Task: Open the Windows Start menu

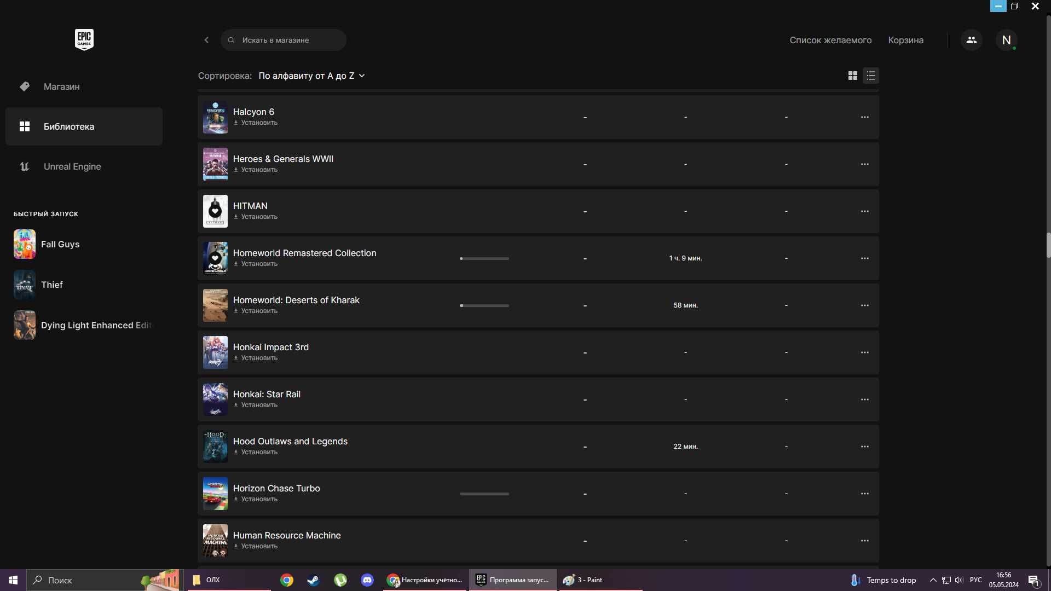Action: pyautogui.click(x=13, y=580)
